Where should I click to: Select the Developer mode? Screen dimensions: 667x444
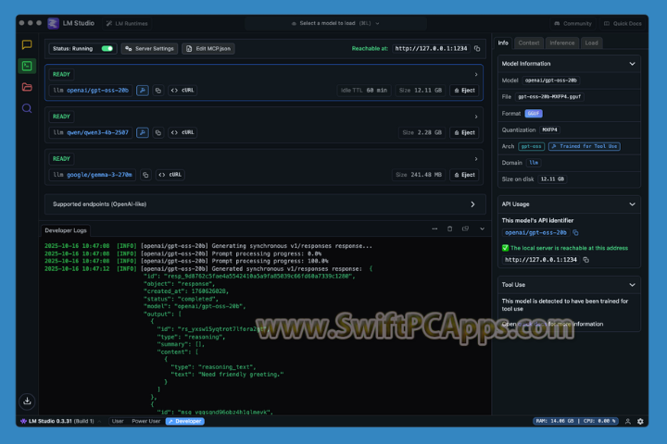(185, 421)
